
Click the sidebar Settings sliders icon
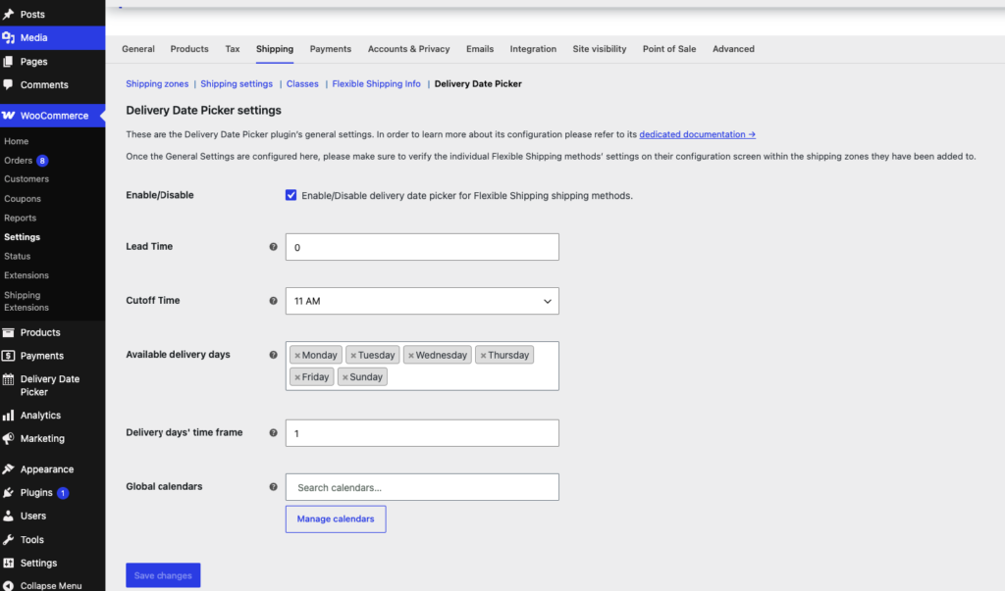pyautogui.click(x=8, y=563)
